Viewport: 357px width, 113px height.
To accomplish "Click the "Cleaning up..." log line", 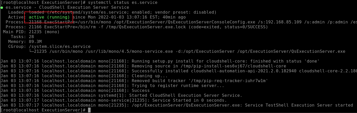I will [150, 76].
